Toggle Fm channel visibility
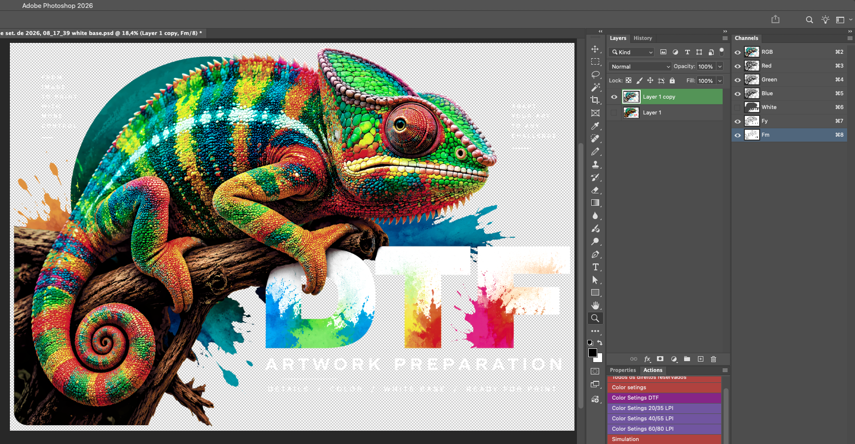The height and width of the screenshot is (444, 855). point(737,135)
